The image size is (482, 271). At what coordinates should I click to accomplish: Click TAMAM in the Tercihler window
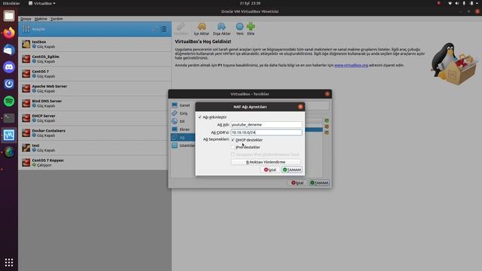pyautogui.click(x=319, y=183)
